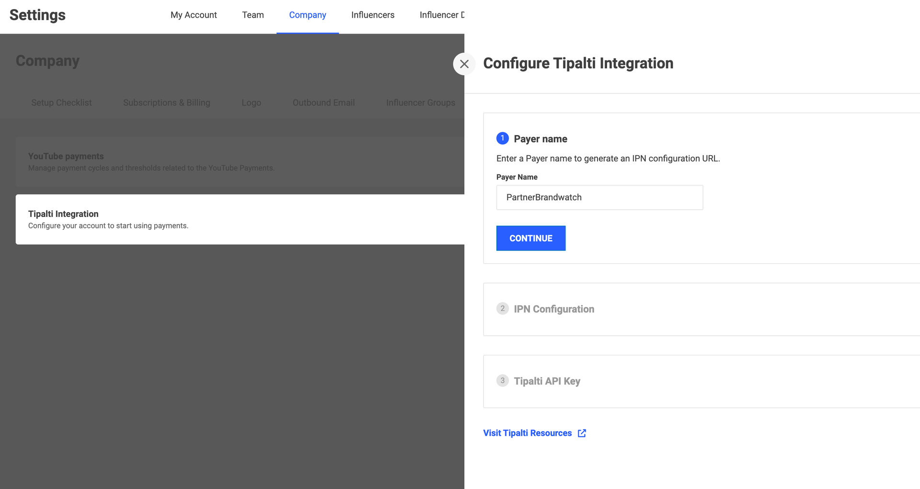Switch to the Team tab
This screenshot has height=489, width=920.
[x=253, y=15]
